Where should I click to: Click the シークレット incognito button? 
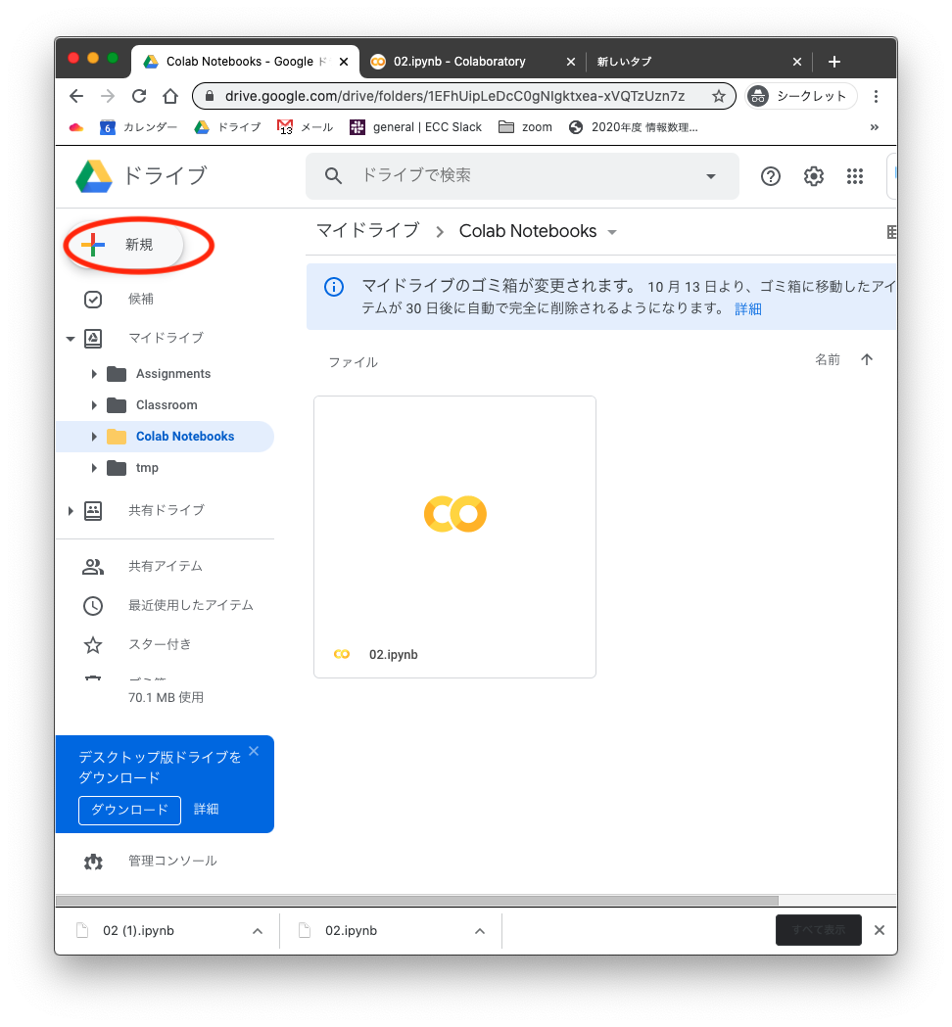click(801, 96)
